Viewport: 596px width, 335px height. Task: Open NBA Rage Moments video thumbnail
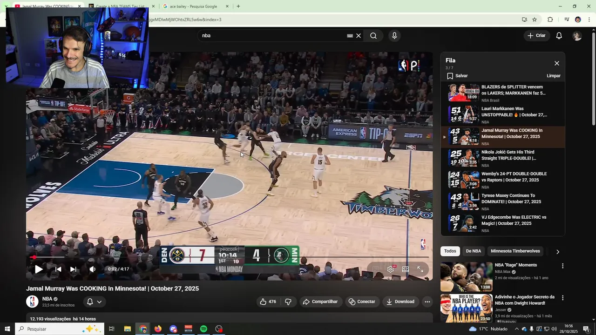point(466,276)
